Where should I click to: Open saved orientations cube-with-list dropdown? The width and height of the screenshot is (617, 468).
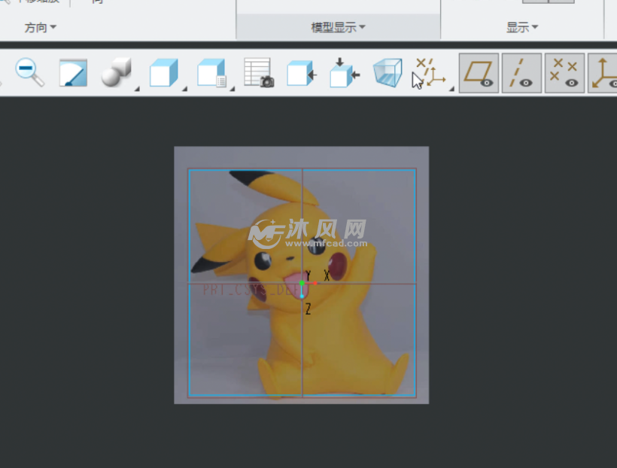216,74
